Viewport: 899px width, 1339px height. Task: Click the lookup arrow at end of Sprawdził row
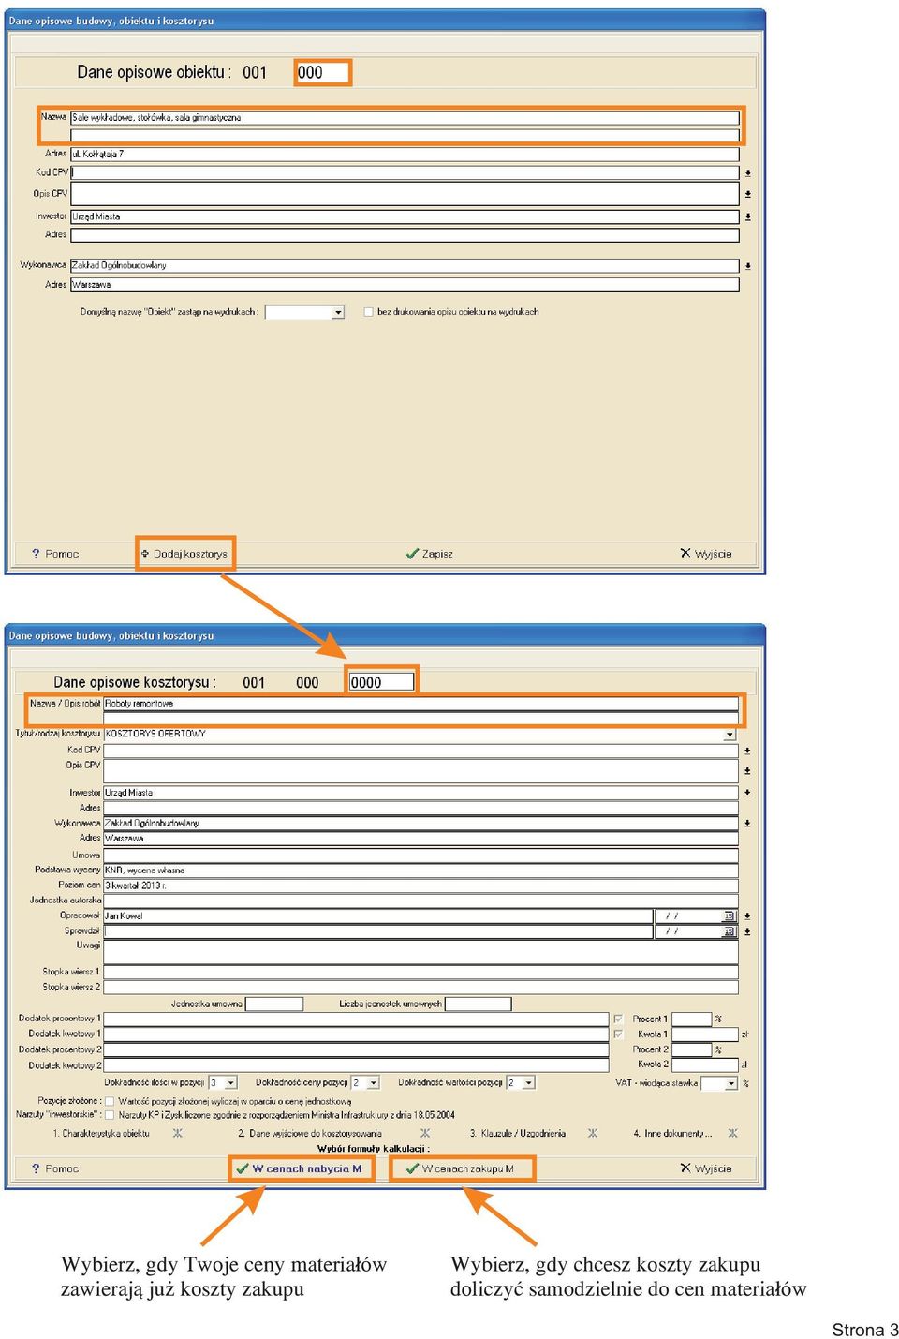point(747,931)
